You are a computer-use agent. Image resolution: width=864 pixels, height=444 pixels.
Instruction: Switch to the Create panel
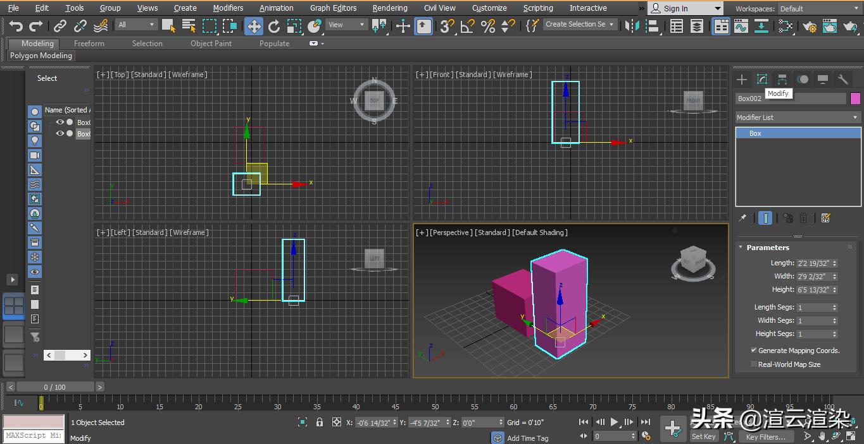coord(741,79)
